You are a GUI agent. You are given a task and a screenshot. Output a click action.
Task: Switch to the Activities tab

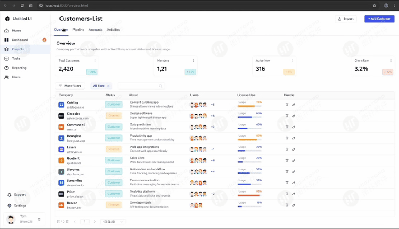[x=113, y=30]
